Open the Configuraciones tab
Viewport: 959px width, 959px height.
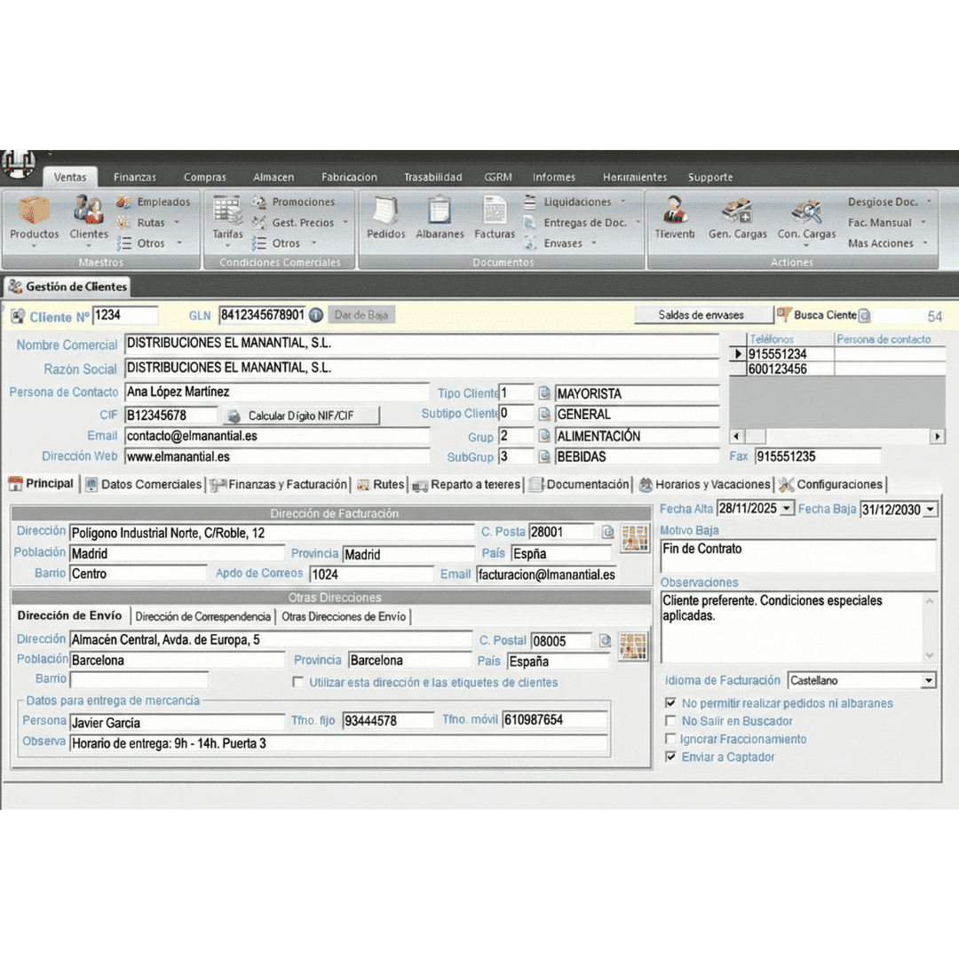point(831,485)
